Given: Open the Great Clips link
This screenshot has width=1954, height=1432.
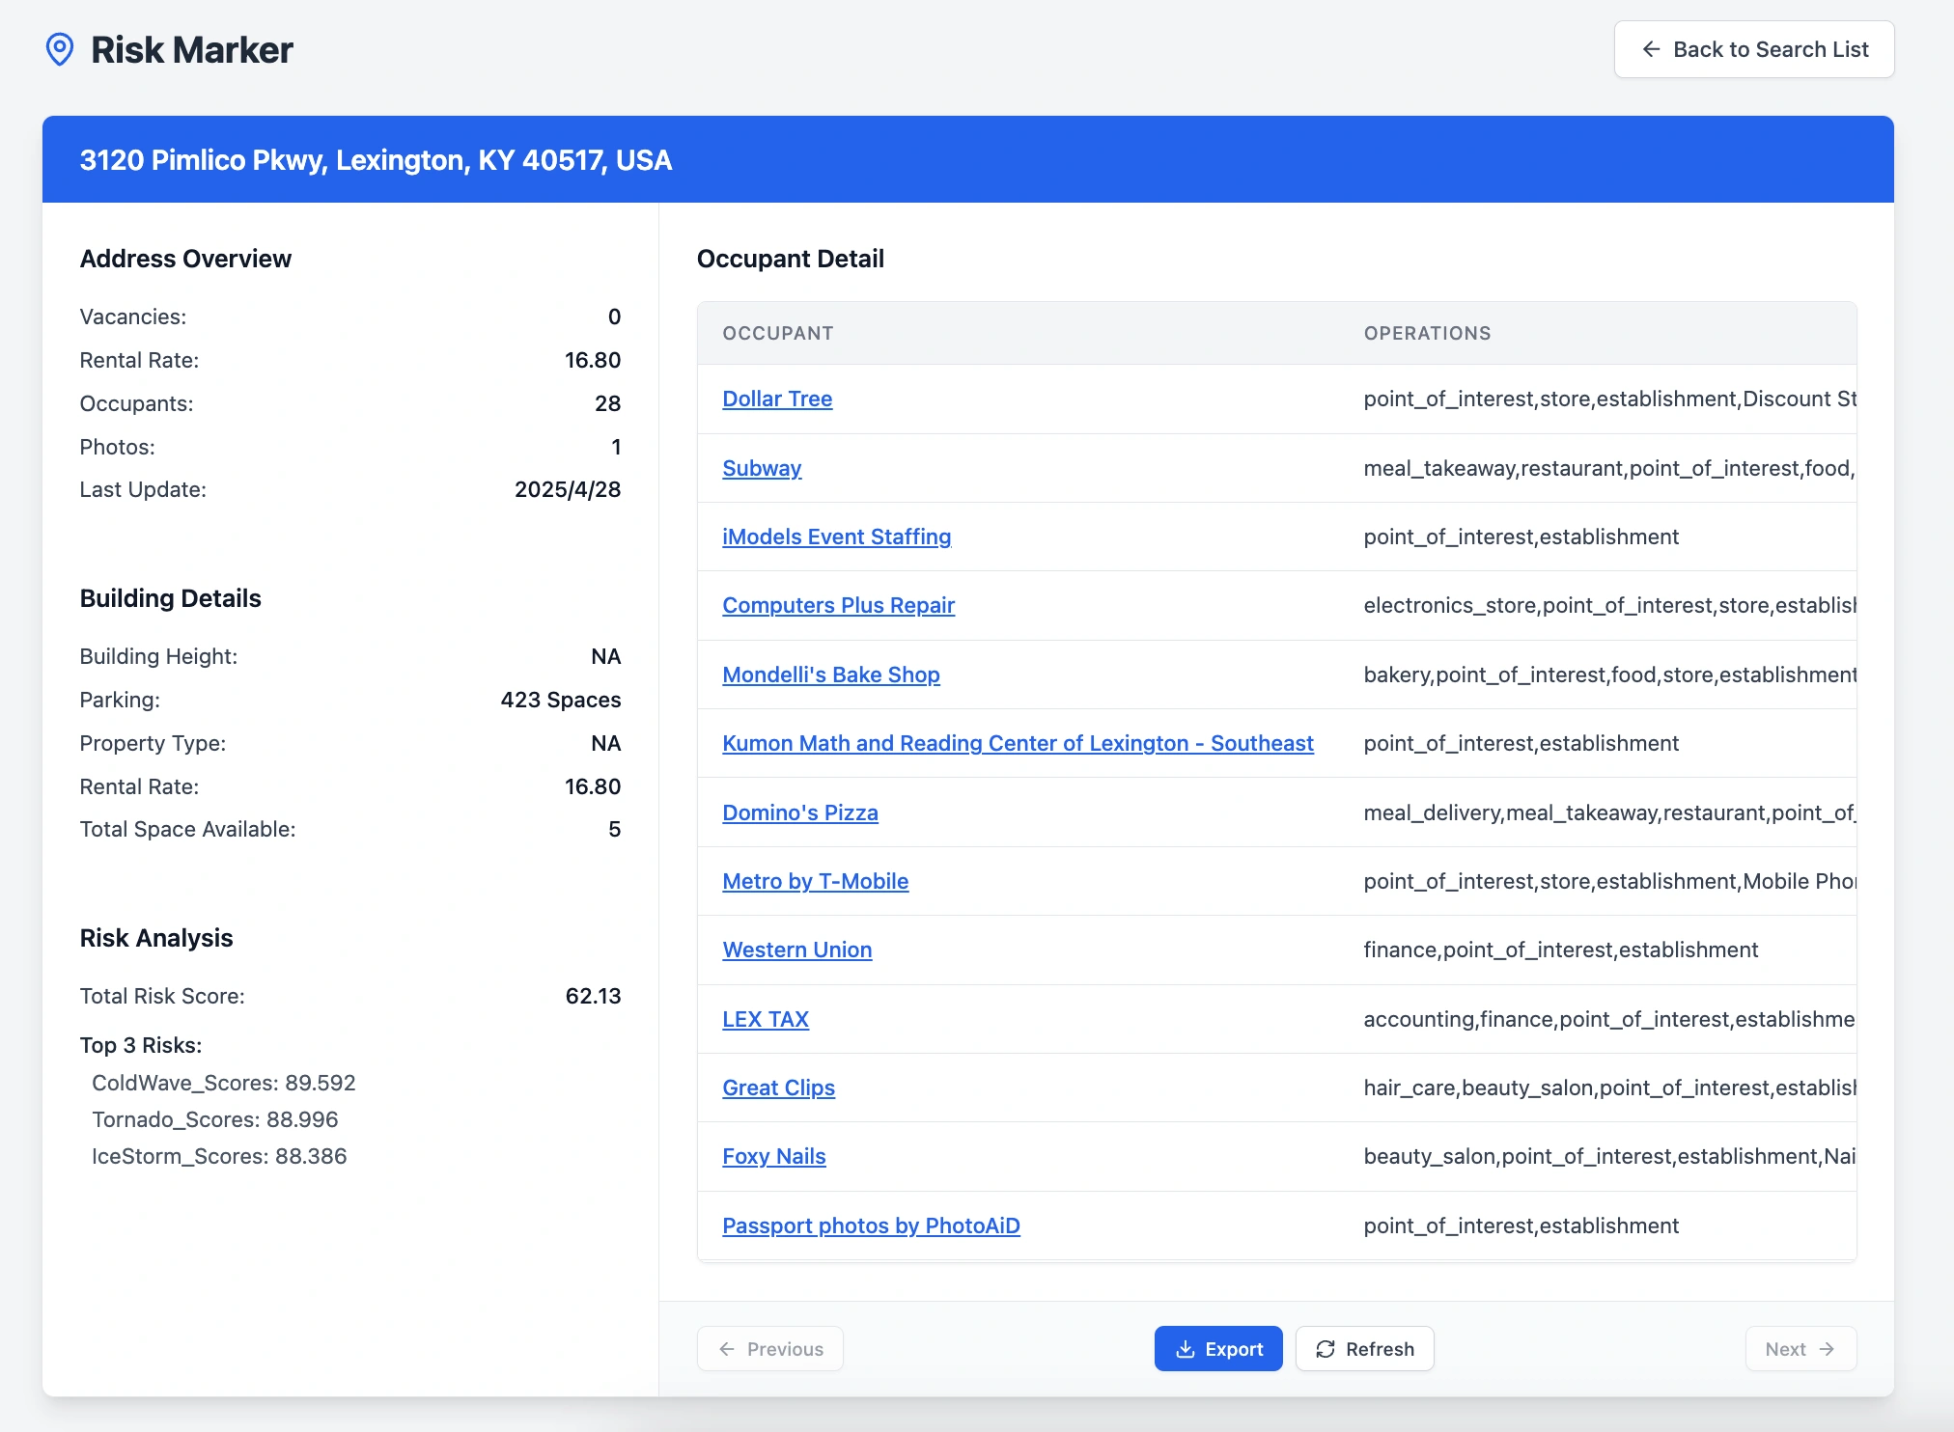Looking at the screenshot, I should point(778,1088).
